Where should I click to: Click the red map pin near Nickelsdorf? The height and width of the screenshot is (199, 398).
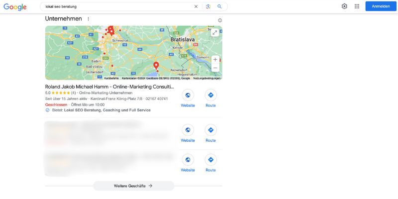[156, 66]
